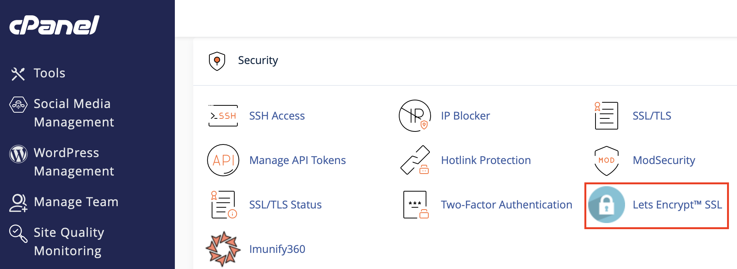
Task: Click the Lets Encrypt SSL padlock icon
Action: (x=607, y=205)
